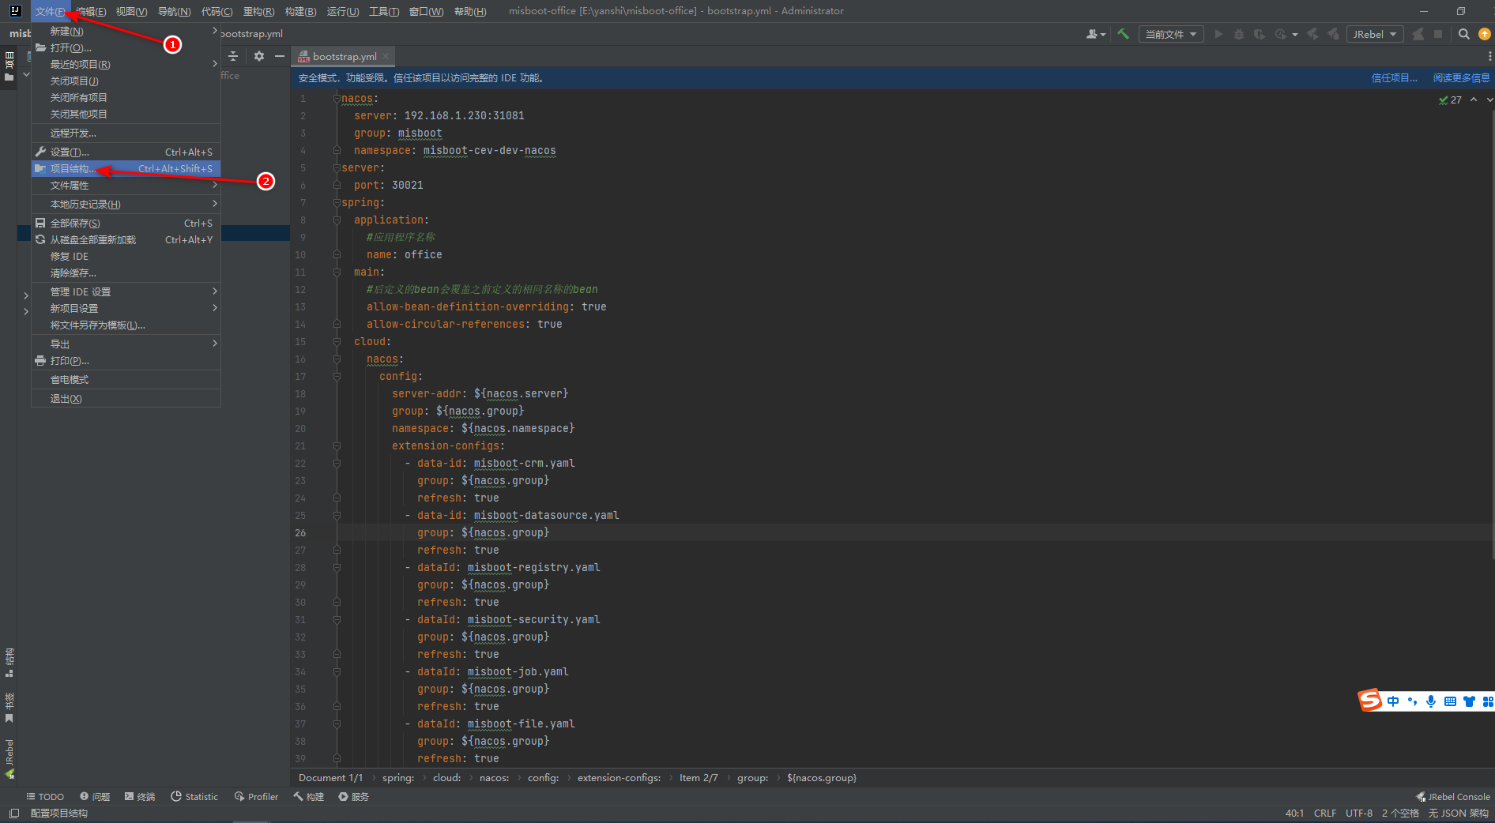Click the 无 JSON 架构 status bar widget
Screen dimensions: 1495x823
tap(1458, 814)
